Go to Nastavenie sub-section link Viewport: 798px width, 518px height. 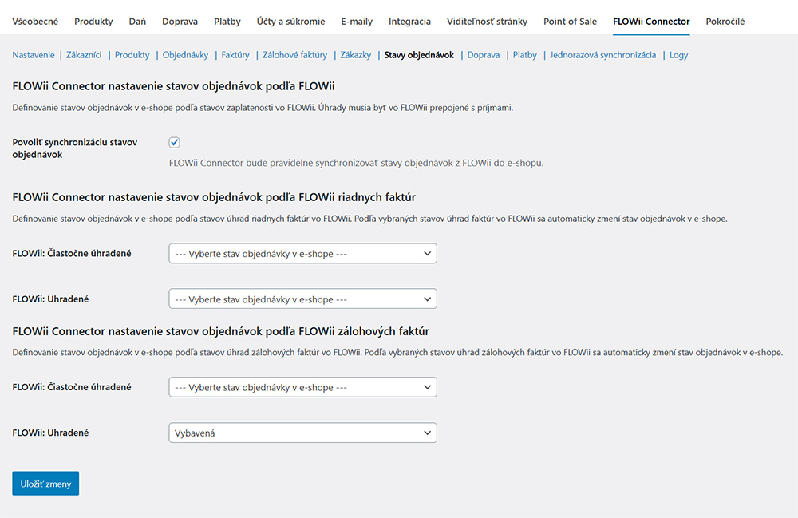click(x=34, y=55)
